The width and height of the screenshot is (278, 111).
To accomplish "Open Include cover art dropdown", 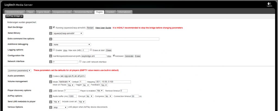I will [82, 102].
